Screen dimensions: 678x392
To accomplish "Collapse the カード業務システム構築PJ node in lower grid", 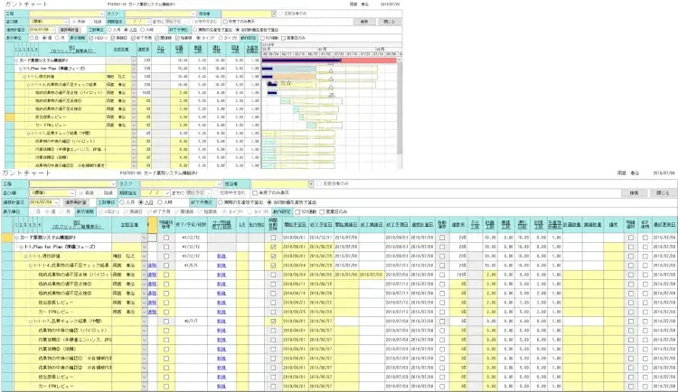I will tap(15, 238).
